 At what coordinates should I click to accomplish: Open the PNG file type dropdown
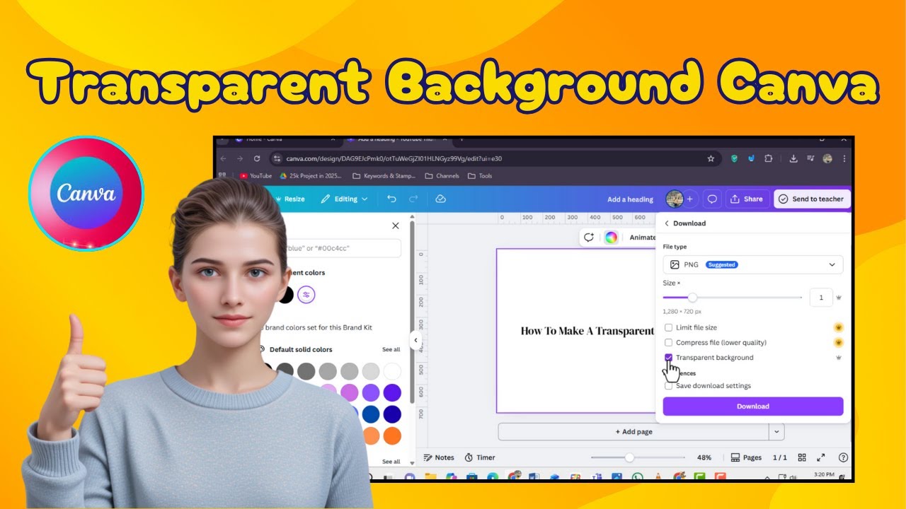tap(753, 264)
